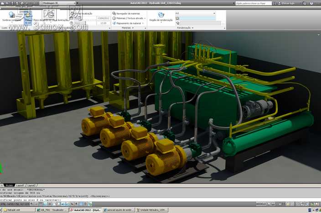321x213 pixels.
Task: Open Hidraulic unit folder in taskbar
Action: 18,210
